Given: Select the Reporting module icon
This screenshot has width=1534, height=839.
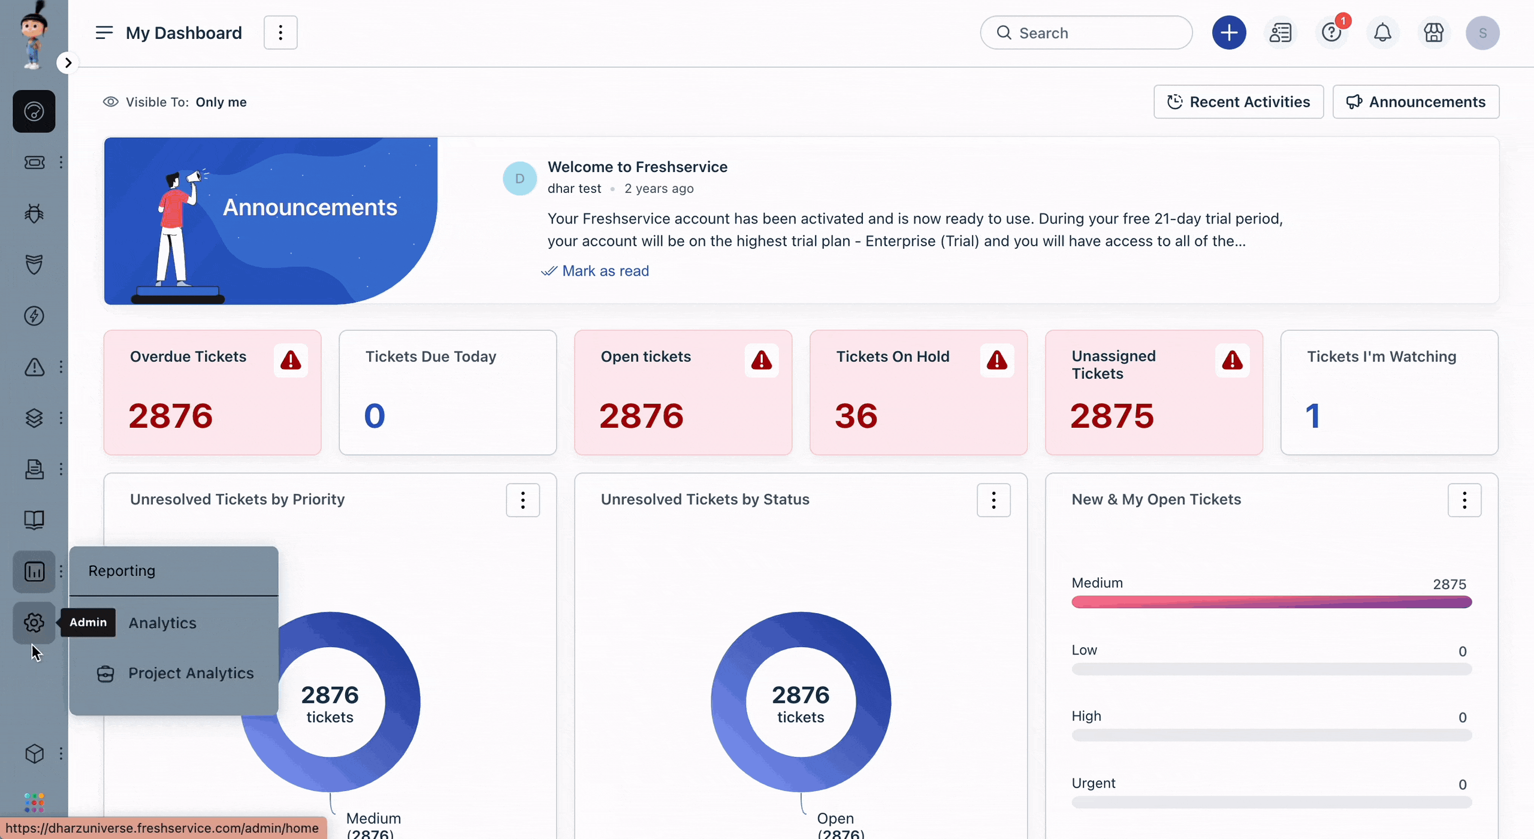Looking at the screenshot, I should 34,571.
